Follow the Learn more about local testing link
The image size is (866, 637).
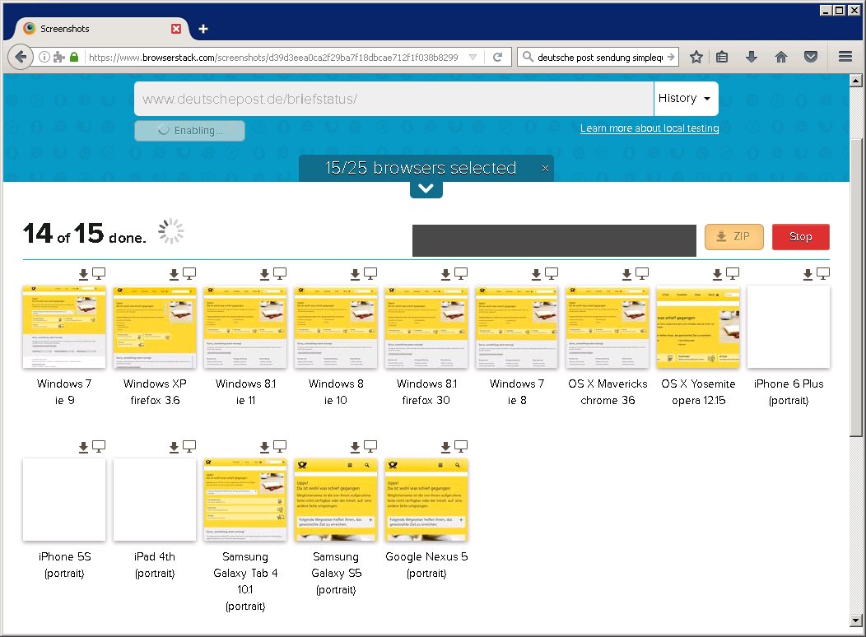coord(649,128)
